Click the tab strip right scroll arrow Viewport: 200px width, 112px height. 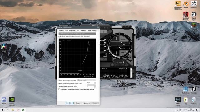98,30
